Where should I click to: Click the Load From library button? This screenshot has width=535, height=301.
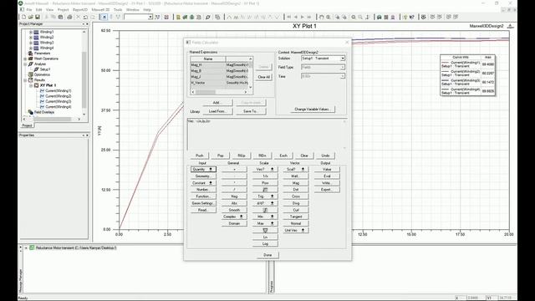(x=217, y=111)
